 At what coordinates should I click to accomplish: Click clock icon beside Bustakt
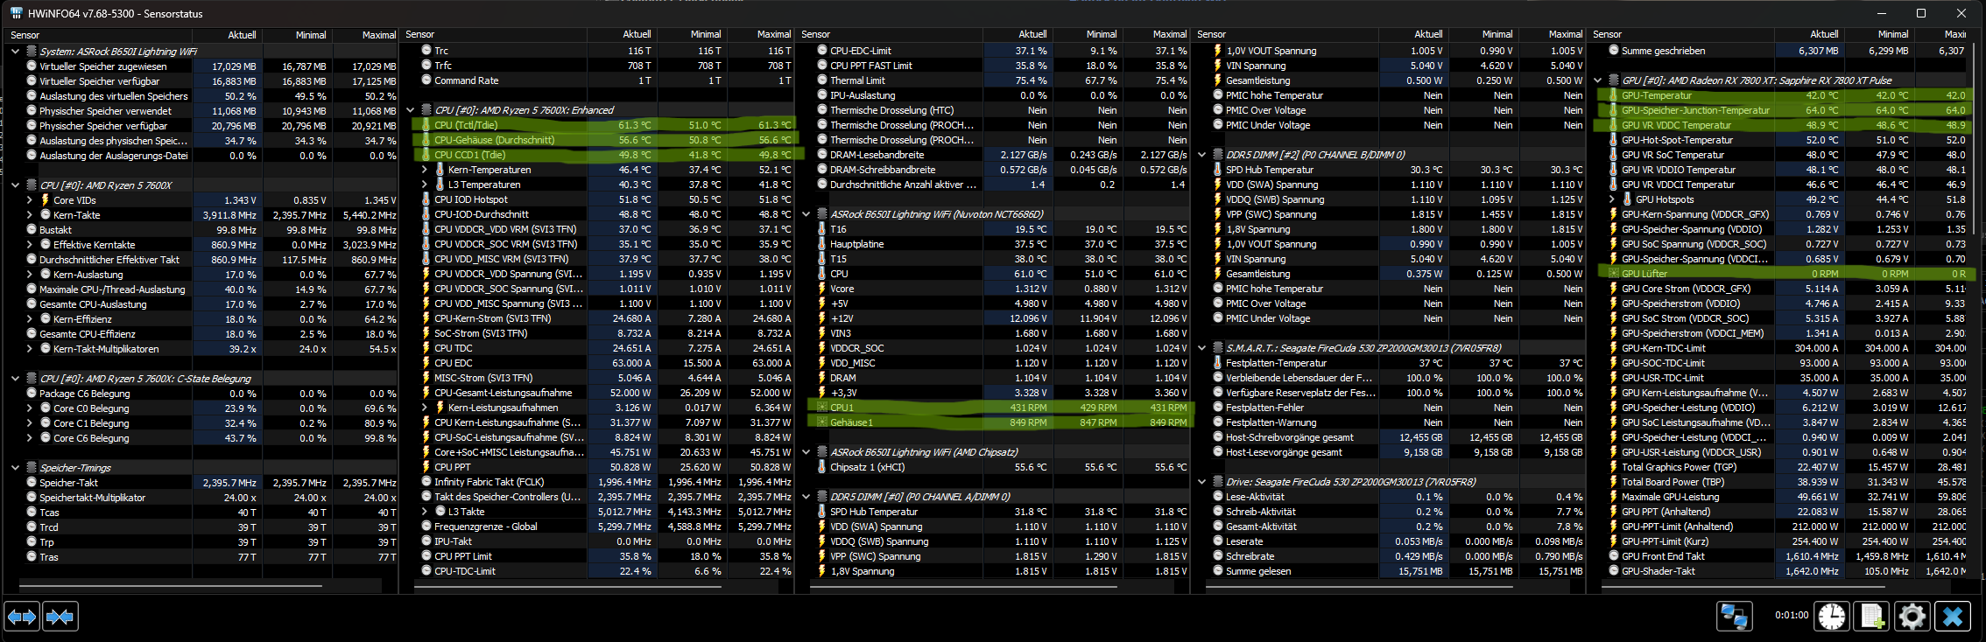(x=32, y=230)
